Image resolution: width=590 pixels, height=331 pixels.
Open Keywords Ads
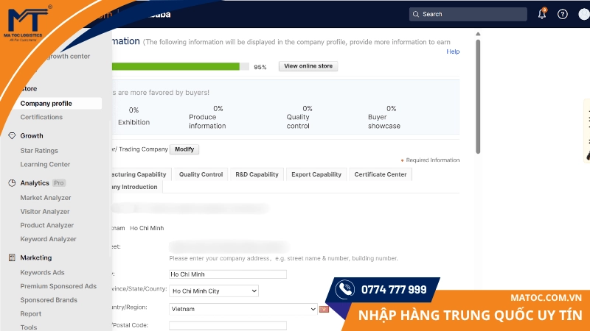pos(42,272)
